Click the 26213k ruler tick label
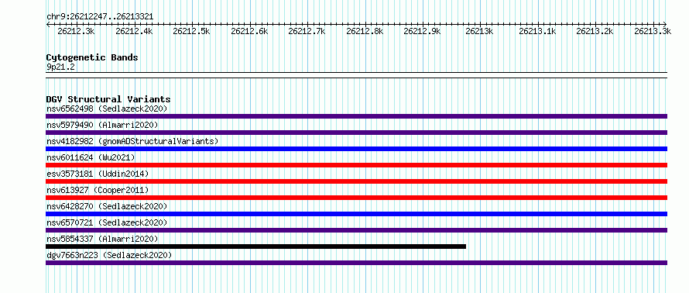The height and width of the screenshot is (293, 689). [479, 31]
